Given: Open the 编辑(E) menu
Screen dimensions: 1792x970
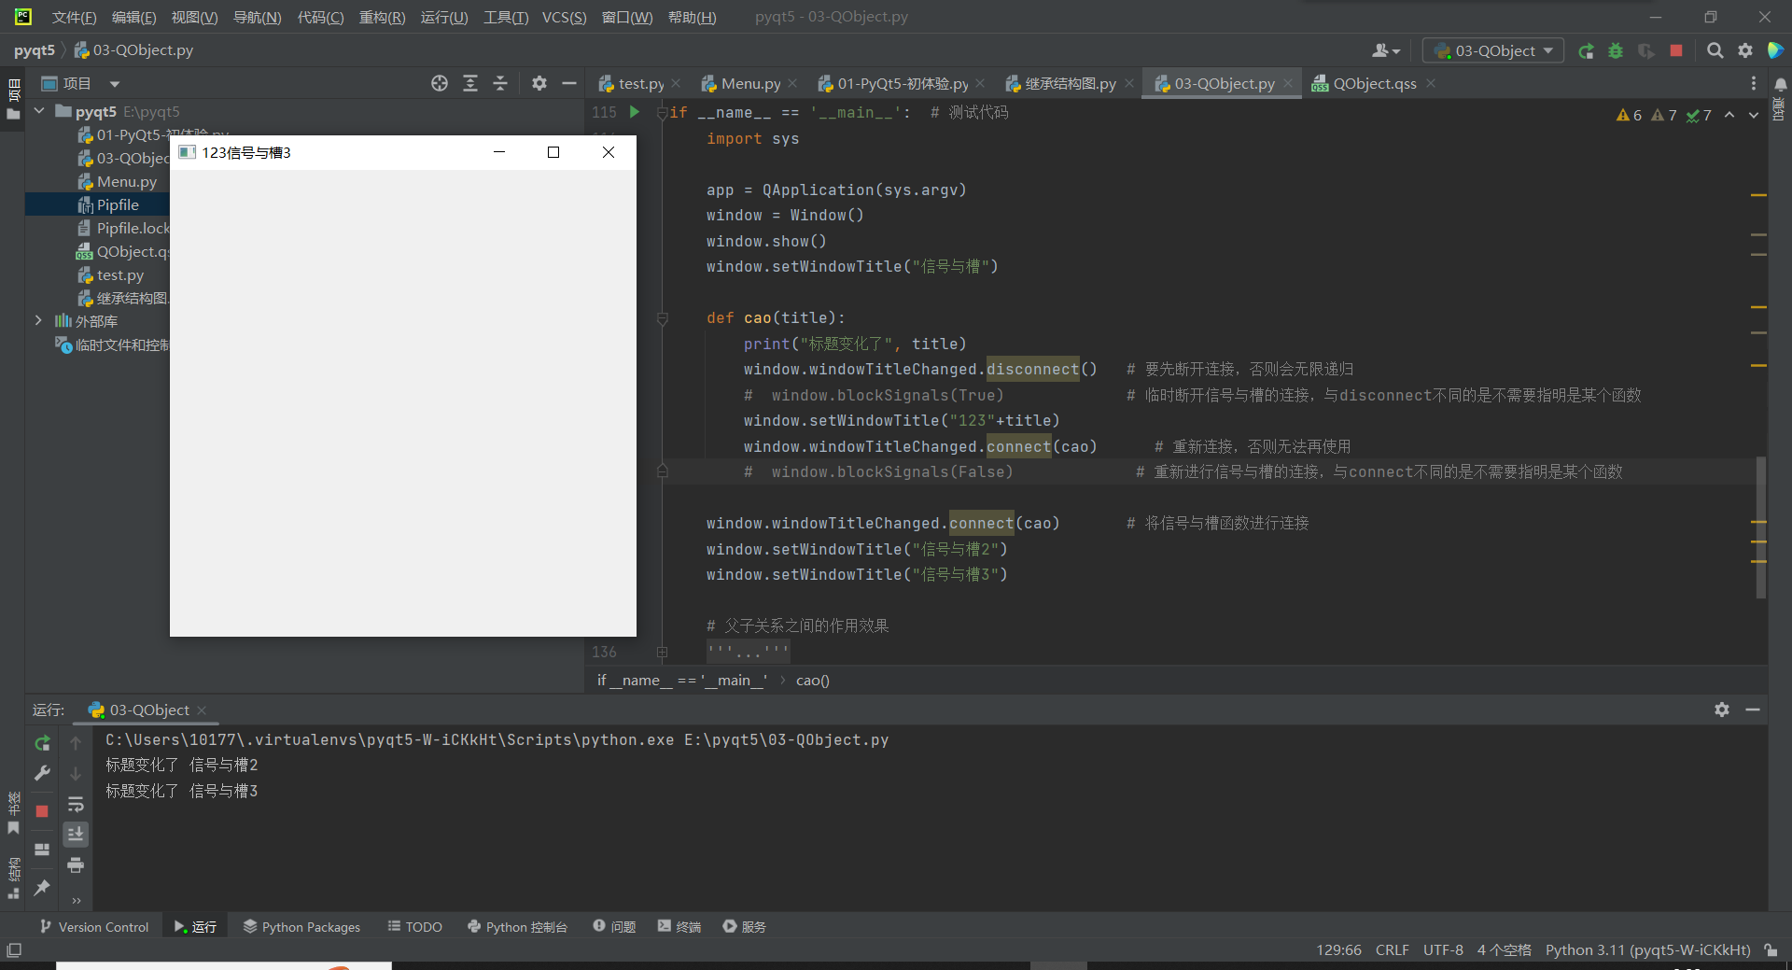Looking at the screenshot, I should point(133,17).
